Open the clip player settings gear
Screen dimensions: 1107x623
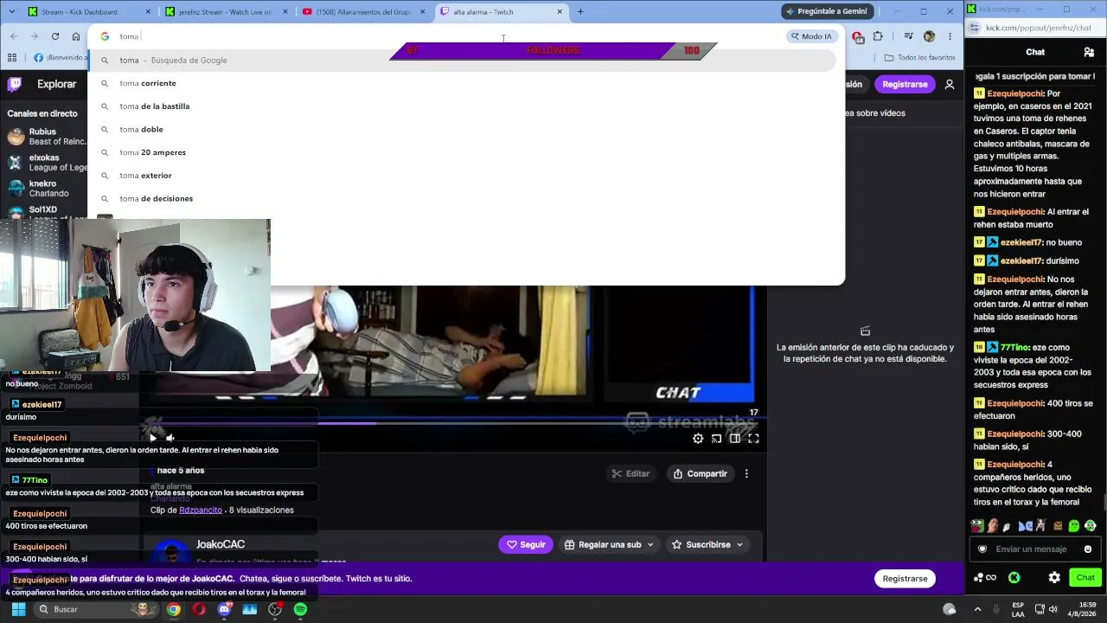pyautogui.click(x=698, y=438)
